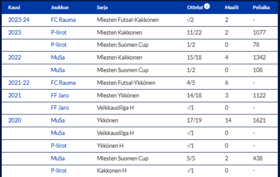Open P-Iirot team in Miesten Kakkonen row
This screenshot has width=280, height=177.
pyautogui.click(x=59, y=33)
